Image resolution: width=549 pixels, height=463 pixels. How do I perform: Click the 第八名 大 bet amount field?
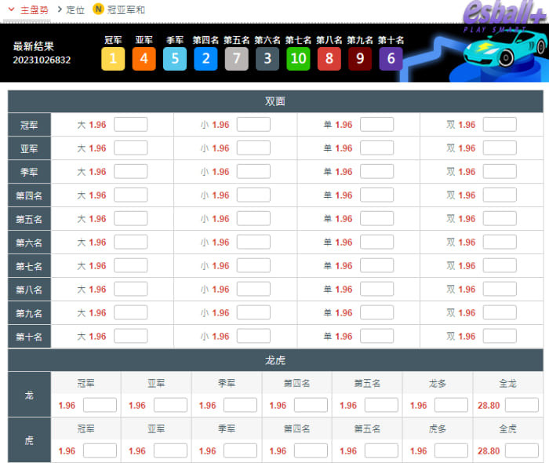tap(131, 290)
